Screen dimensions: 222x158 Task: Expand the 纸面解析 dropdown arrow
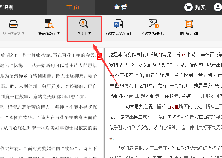(59, 33)
